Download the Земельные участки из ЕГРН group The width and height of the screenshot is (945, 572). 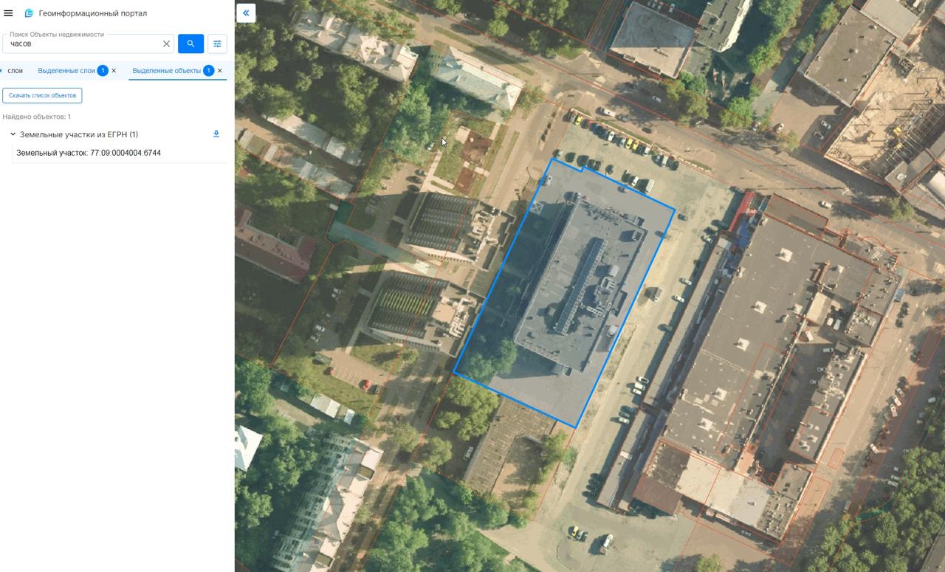(216, 134)
